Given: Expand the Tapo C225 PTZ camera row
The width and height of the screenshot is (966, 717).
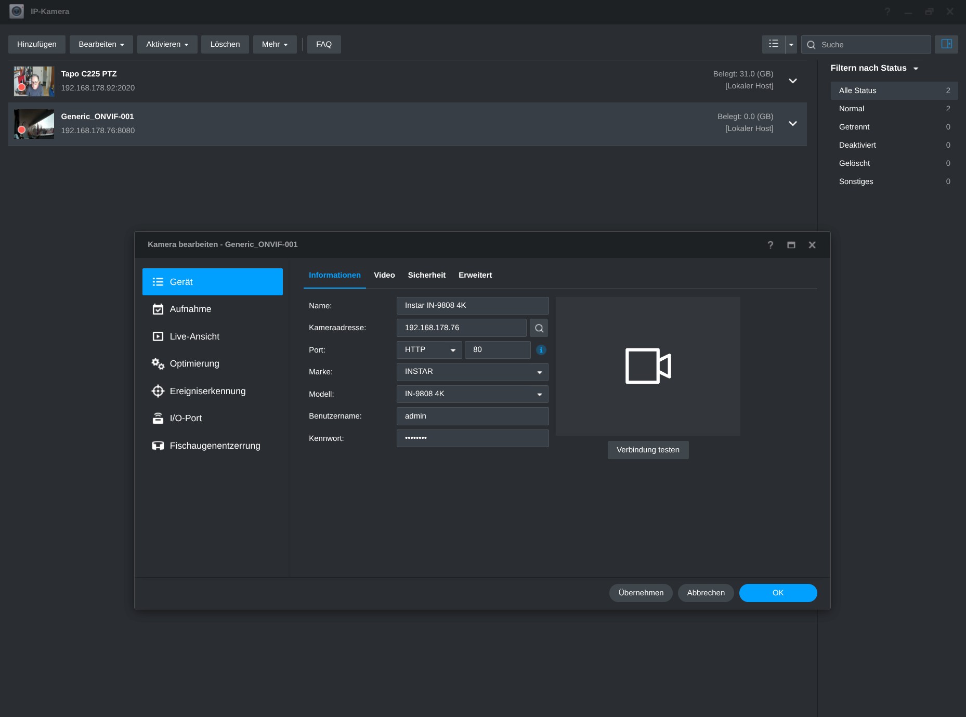Looking at the screenshot, I should coord(792,81).
